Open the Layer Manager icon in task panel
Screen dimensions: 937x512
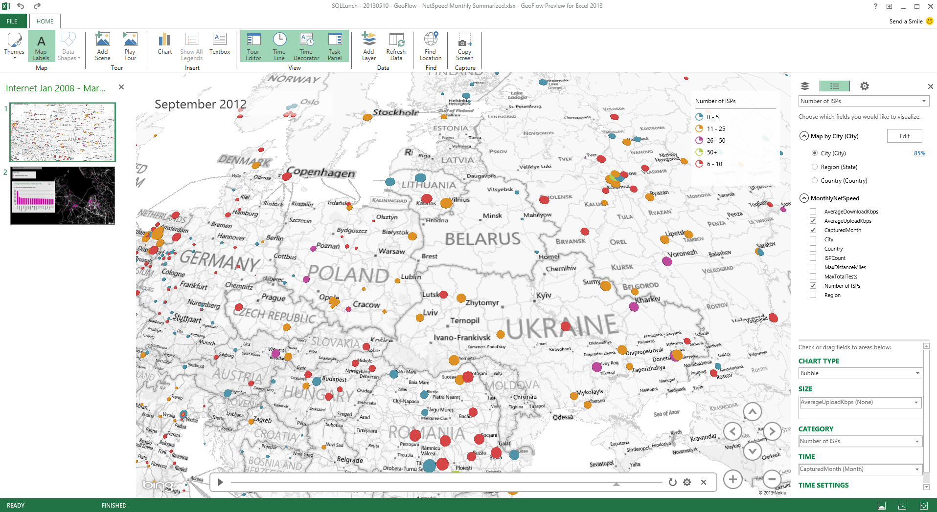click(805, 86)
